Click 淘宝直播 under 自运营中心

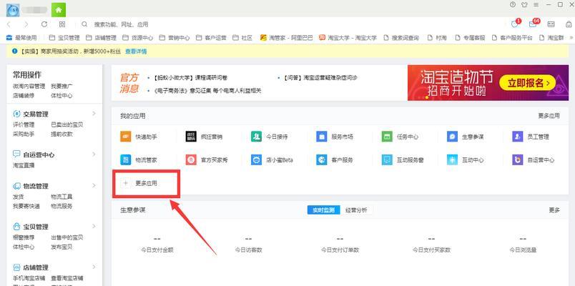[x=24, y=165]
